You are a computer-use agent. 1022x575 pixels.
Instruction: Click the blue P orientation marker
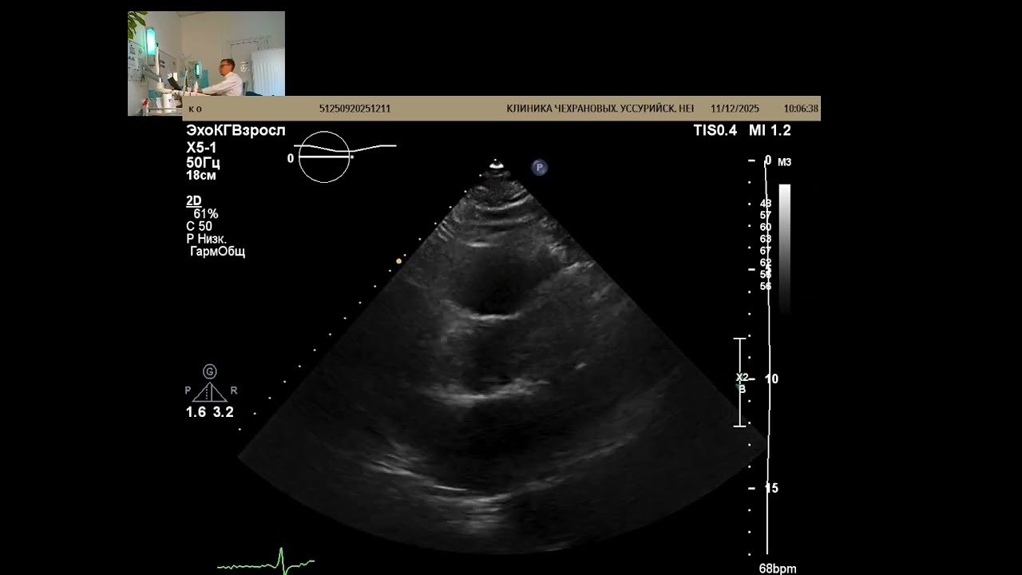tap(540, 167)
